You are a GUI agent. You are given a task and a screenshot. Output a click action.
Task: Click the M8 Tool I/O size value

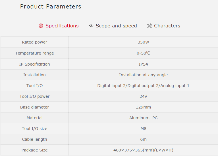[x=143, y=129]
